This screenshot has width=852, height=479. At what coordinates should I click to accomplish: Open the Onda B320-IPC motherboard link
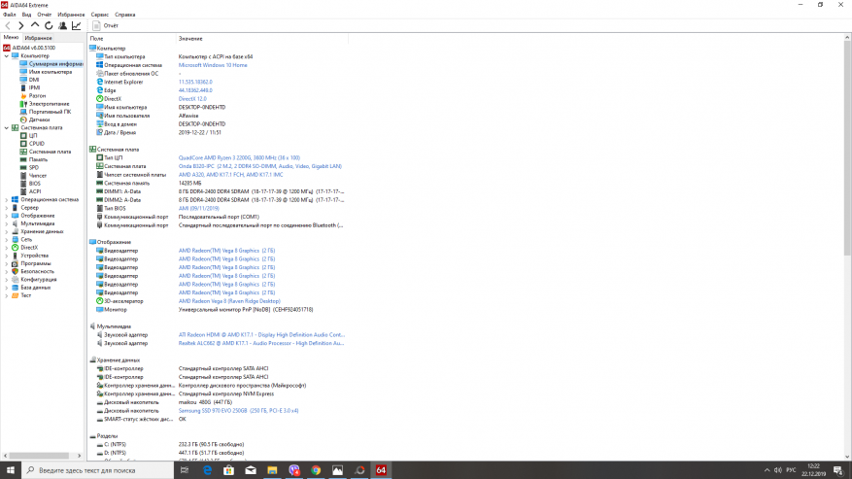259,166
